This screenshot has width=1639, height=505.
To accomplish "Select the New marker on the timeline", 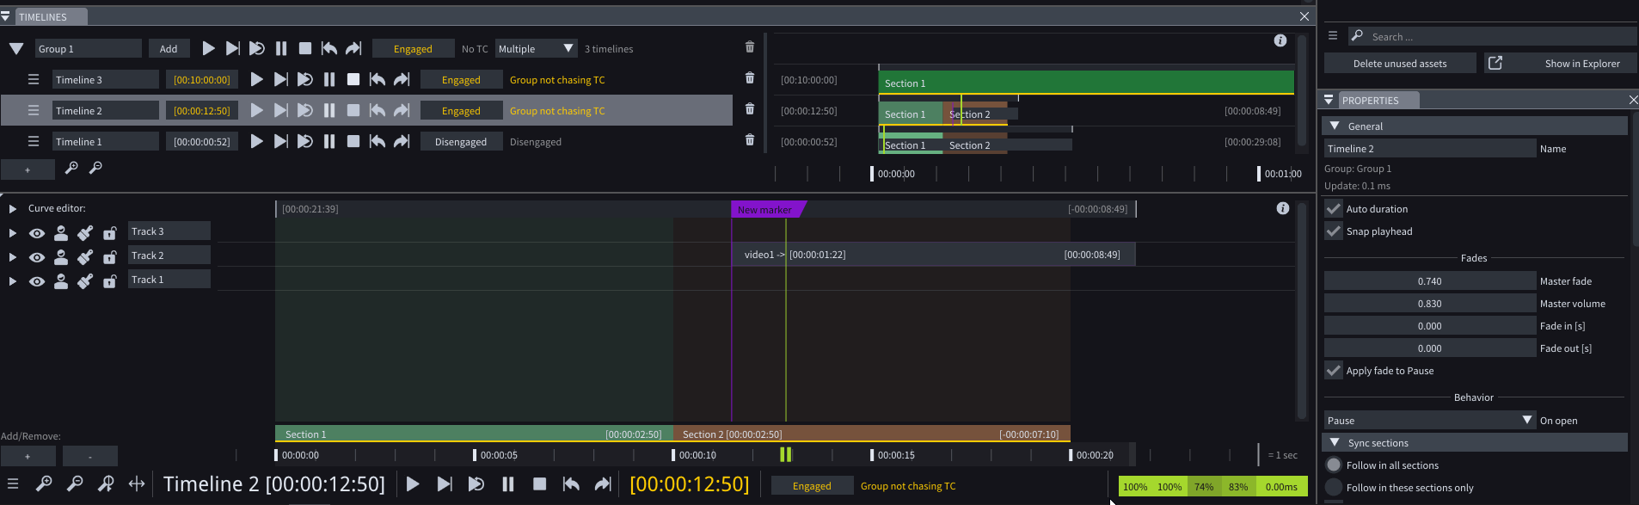I will (765, 210).
